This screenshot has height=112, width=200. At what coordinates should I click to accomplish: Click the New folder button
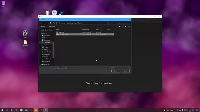click(52, 26)
